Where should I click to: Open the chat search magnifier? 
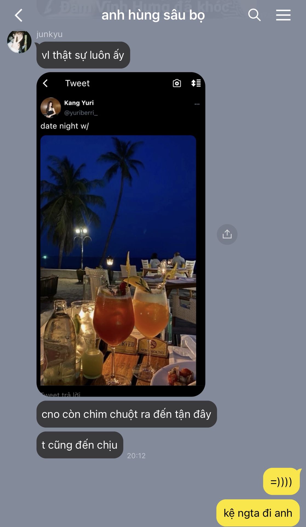click(254, 15)
